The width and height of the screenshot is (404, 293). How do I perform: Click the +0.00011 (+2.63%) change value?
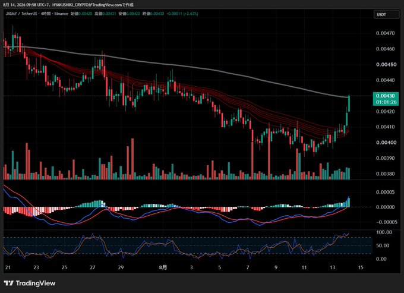(x=182, y=14)
